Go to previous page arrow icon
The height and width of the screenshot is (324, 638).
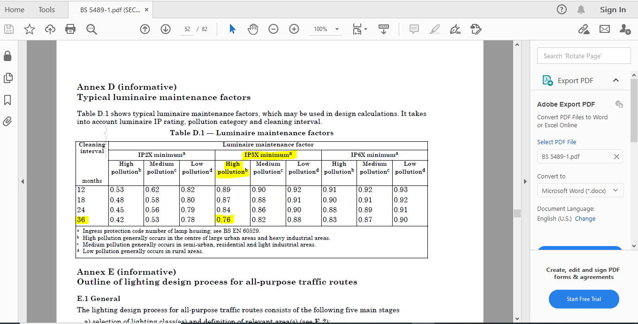point(145,29)
